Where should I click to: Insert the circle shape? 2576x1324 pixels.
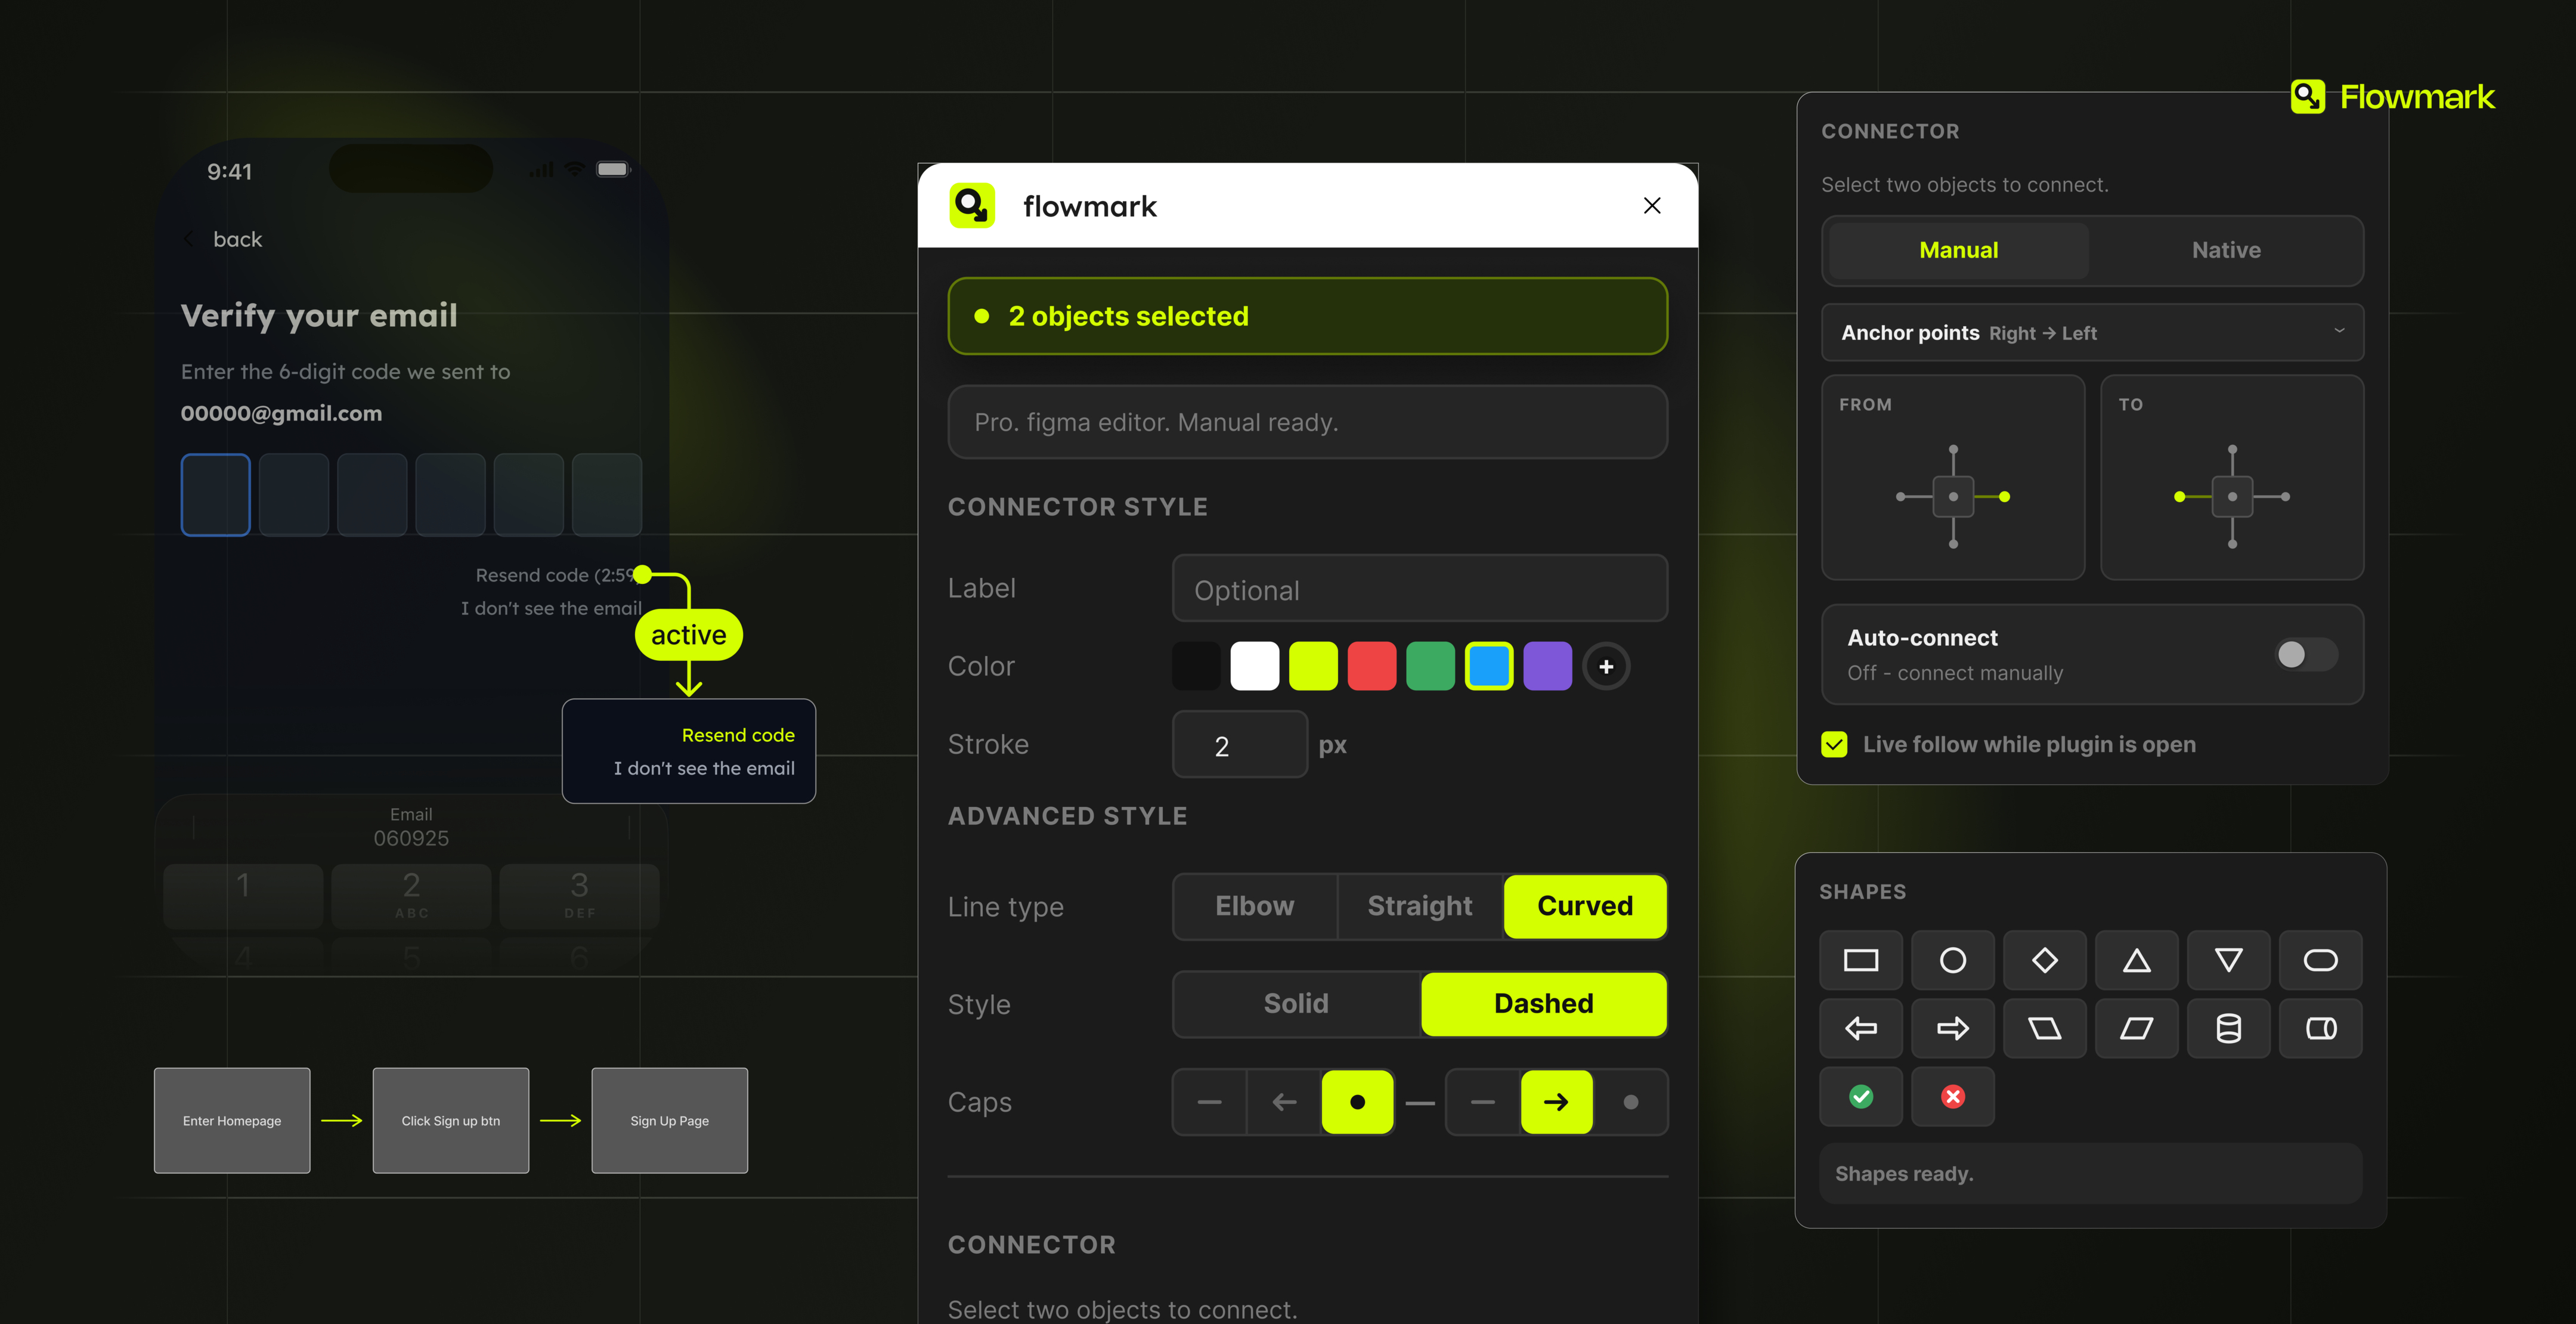1952,960
